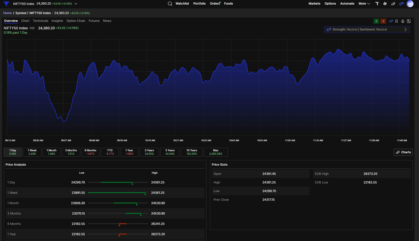
Task: Expand the NIFTY50 Index ticker dropdown arrow
Action: tap(76, 4)
